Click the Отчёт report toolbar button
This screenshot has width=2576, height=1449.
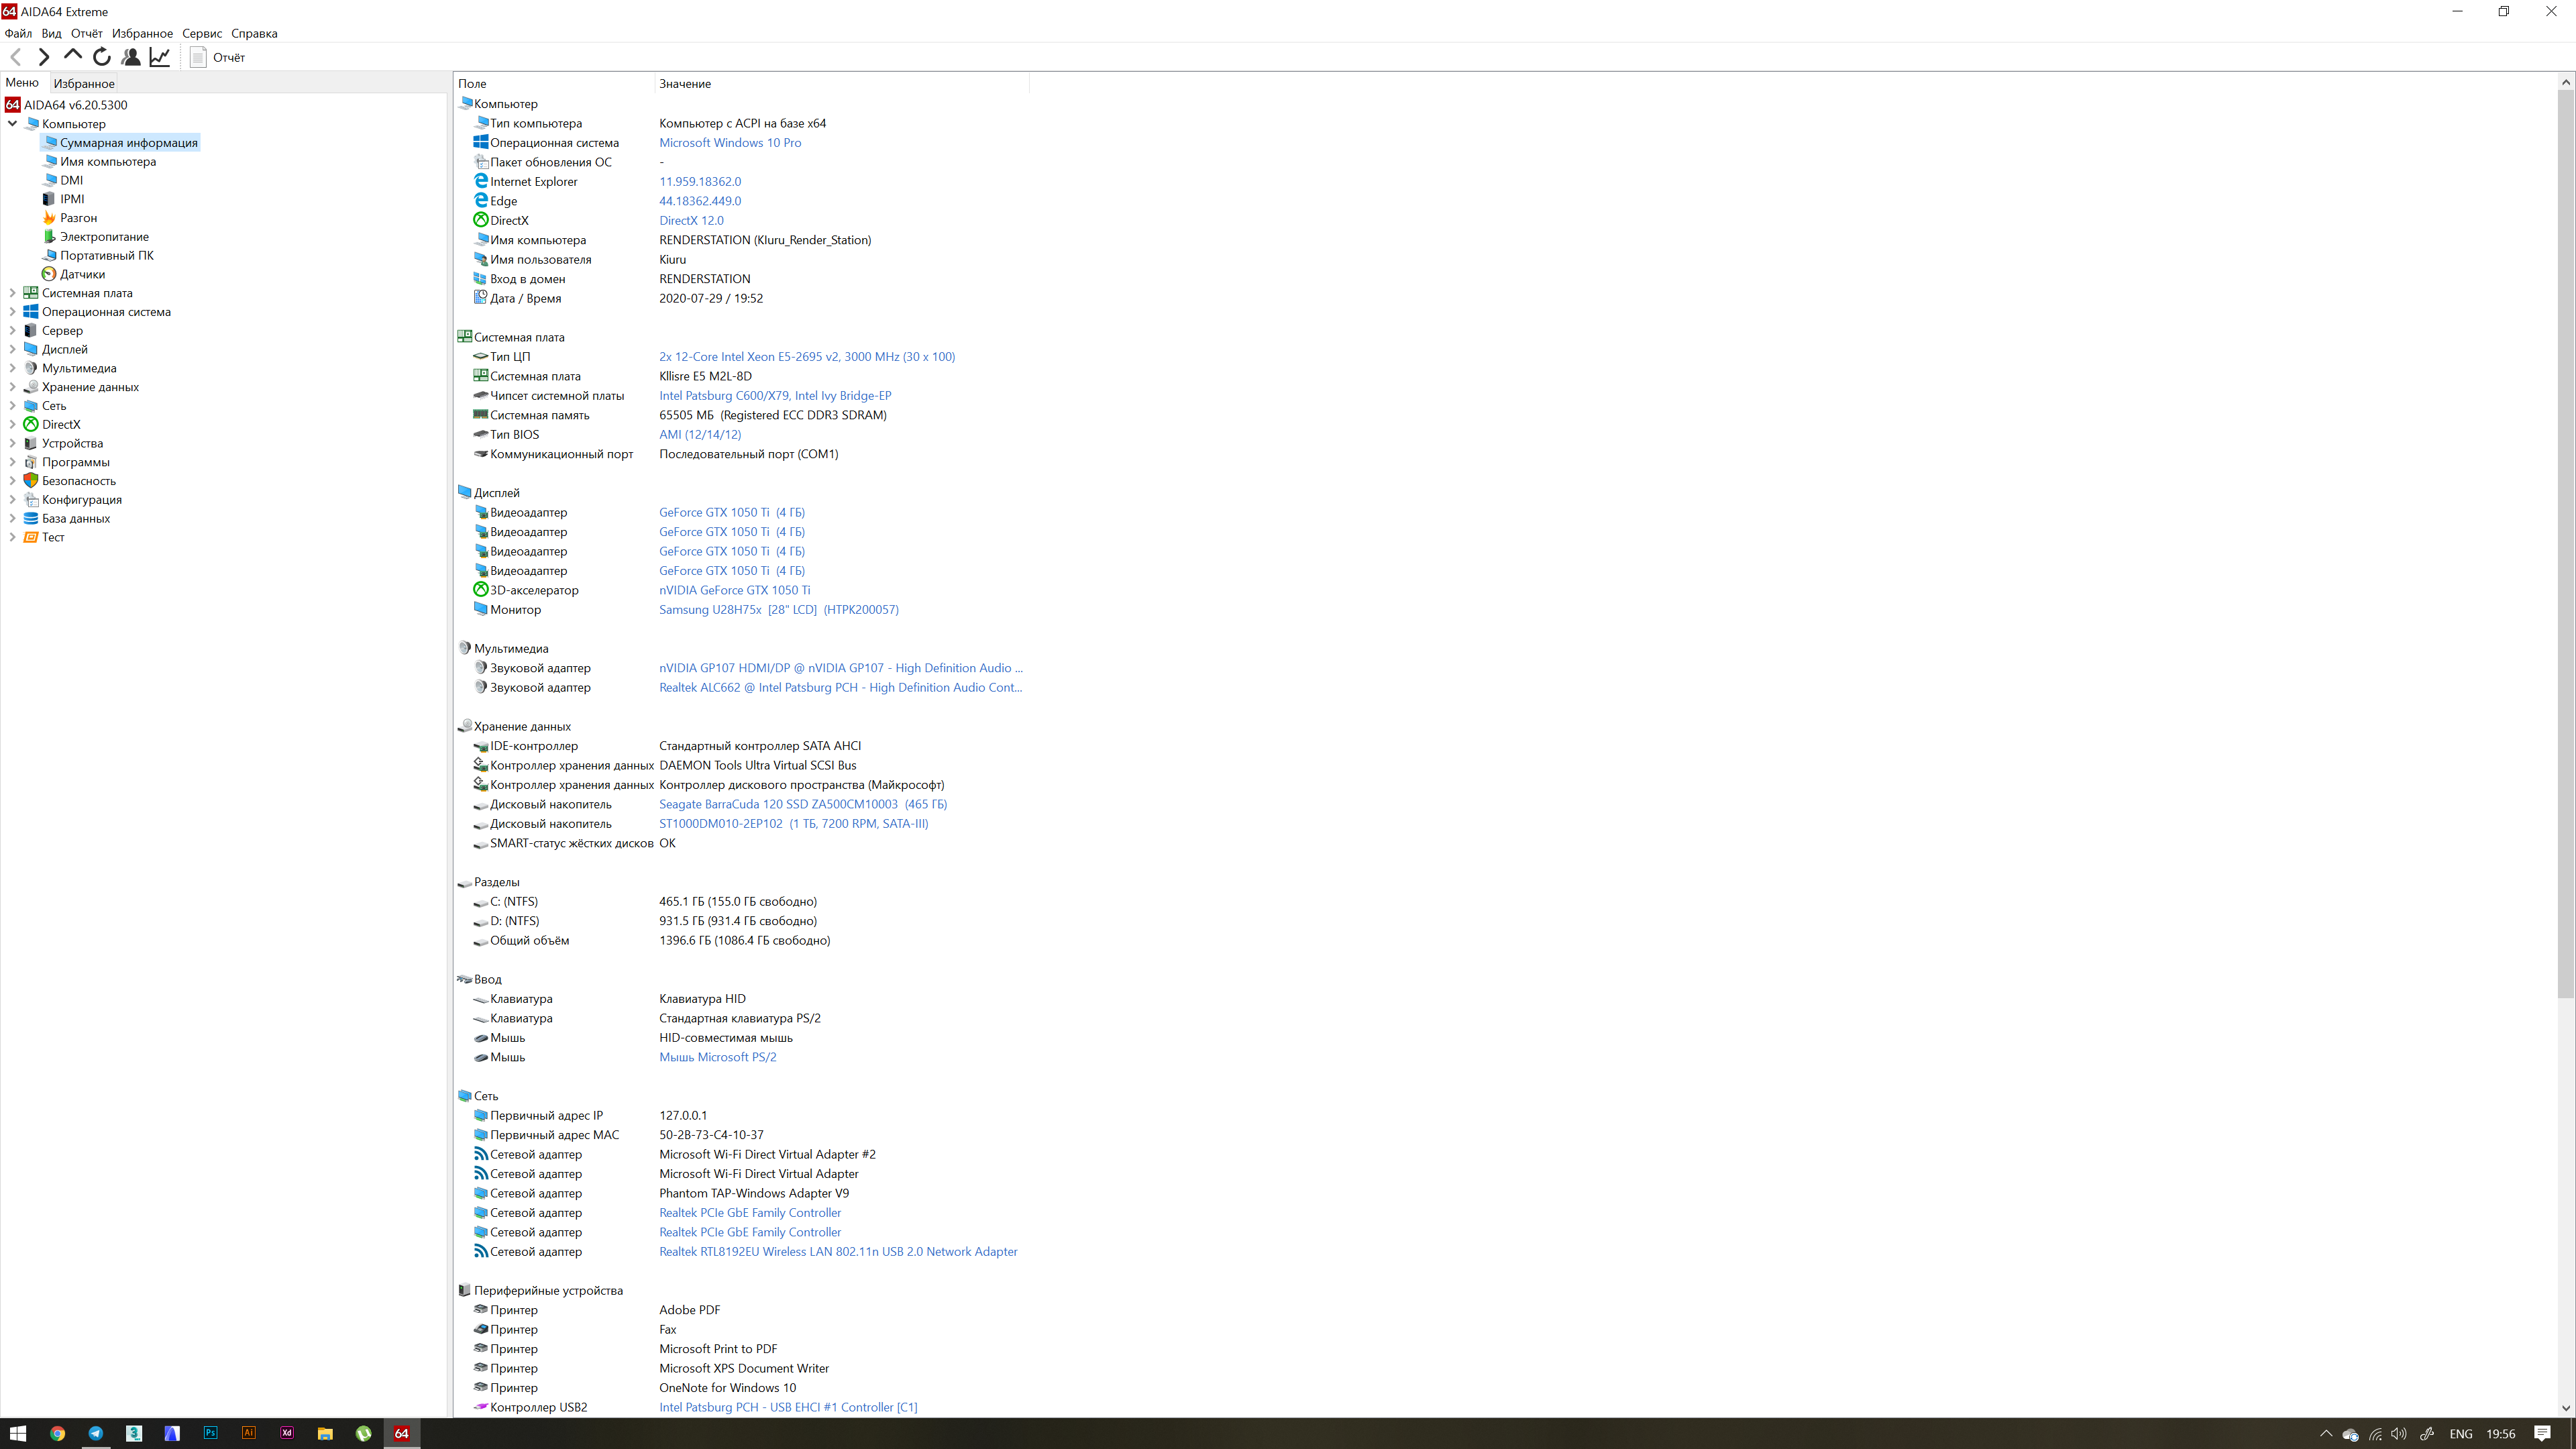pyautogui.click(x=218, y=57)
